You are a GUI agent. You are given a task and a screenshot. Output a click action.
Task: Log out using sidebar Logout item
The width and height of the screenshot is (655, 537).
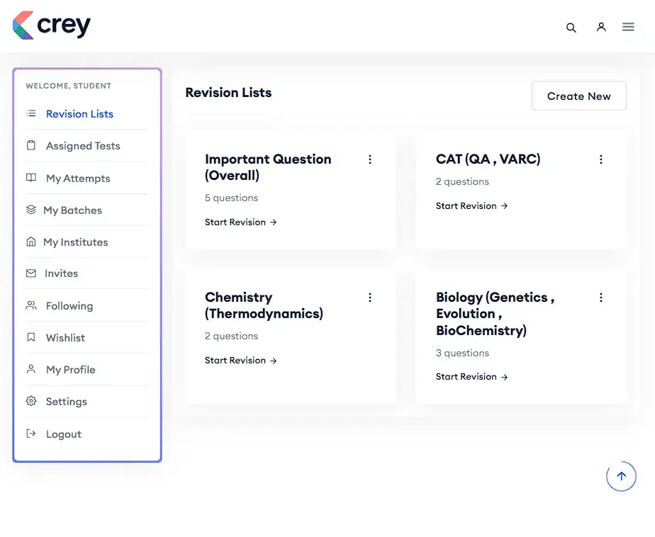click(x=64, y=434)
